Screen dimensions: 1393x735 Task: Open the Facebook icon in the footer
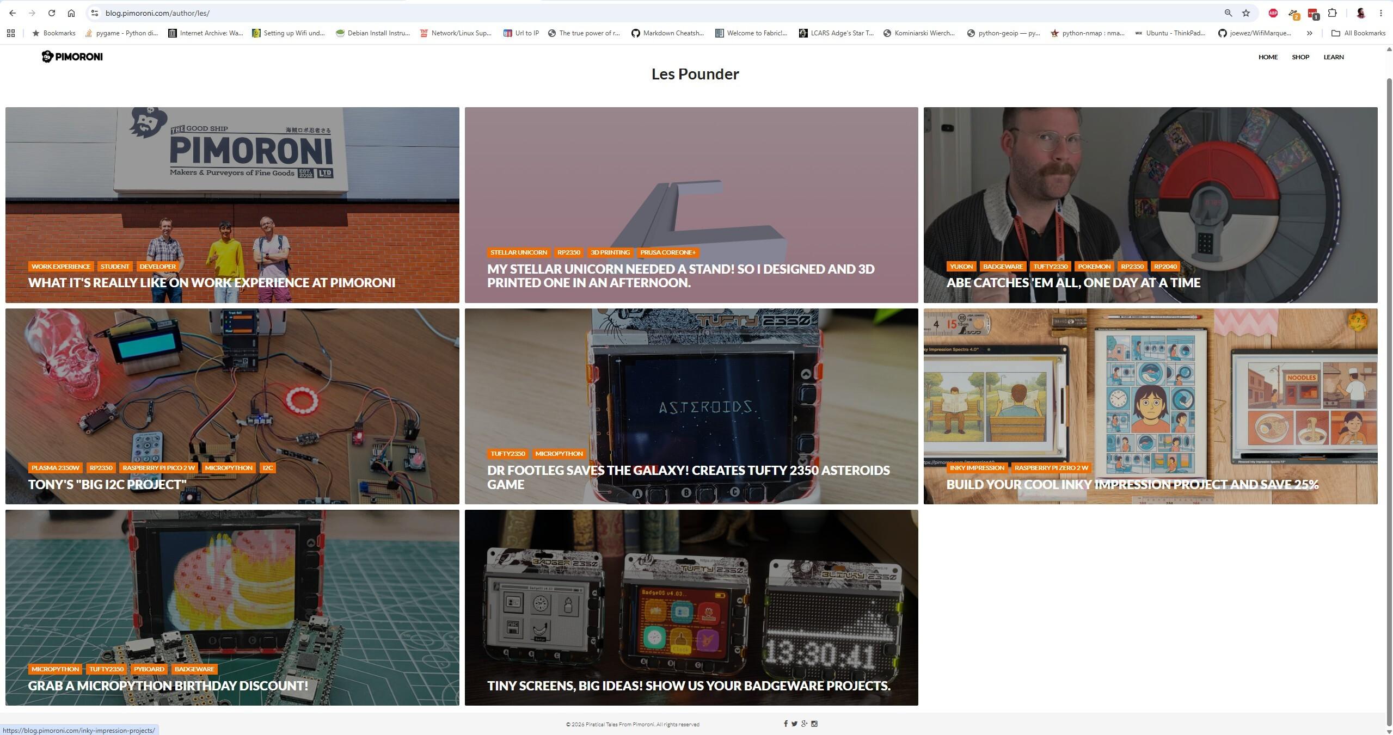click(786, 724)
